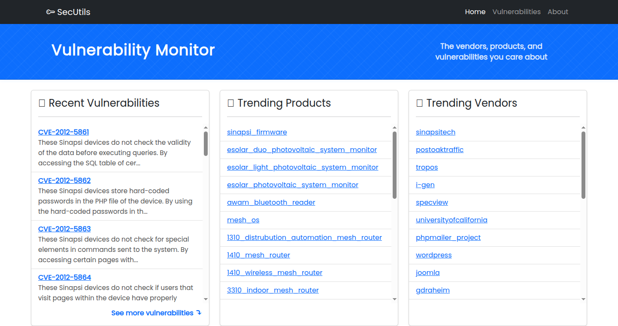Click up arrow of Recent Vulnerabilities scrollbar

206,128
